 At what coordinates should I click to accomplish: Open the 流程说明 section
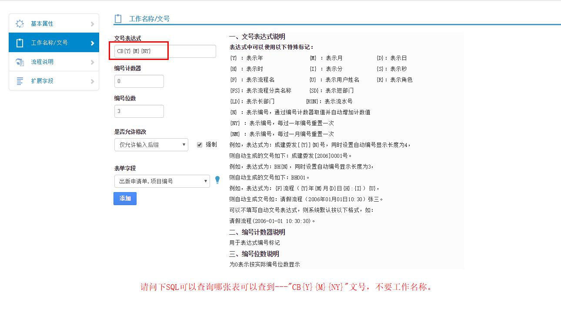[x=54, y=62]
